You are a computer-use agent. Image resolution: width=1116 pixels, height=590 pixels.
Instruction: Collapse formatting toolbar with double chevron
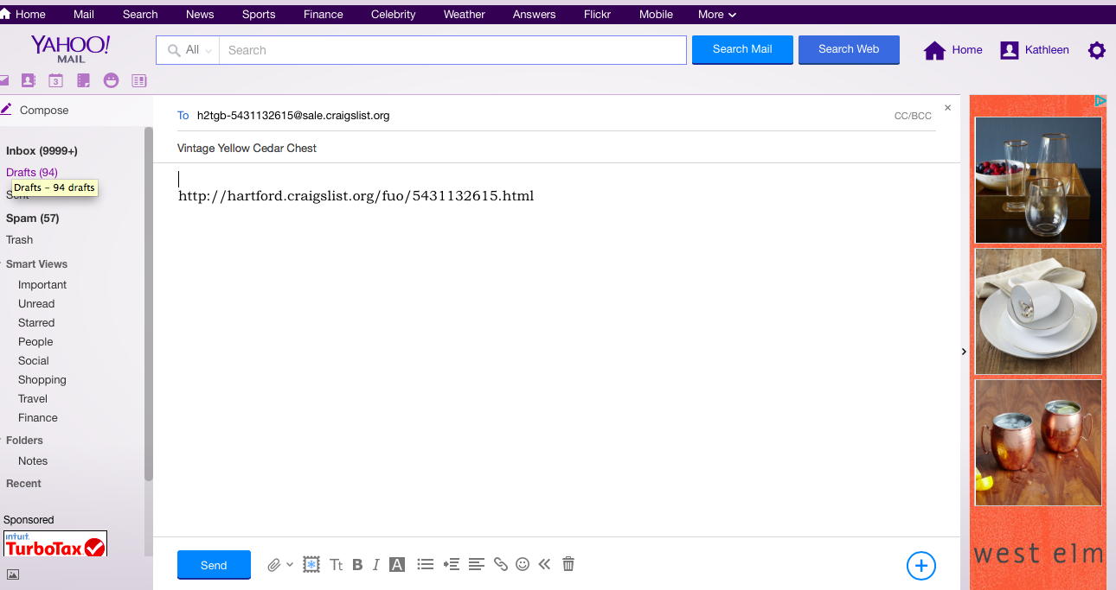(x=544, y=564)
